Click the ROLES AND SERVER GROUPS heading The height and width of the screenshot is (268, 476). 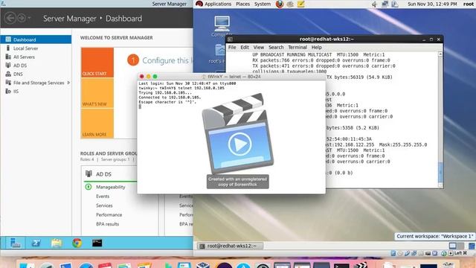tap(109, 153)
